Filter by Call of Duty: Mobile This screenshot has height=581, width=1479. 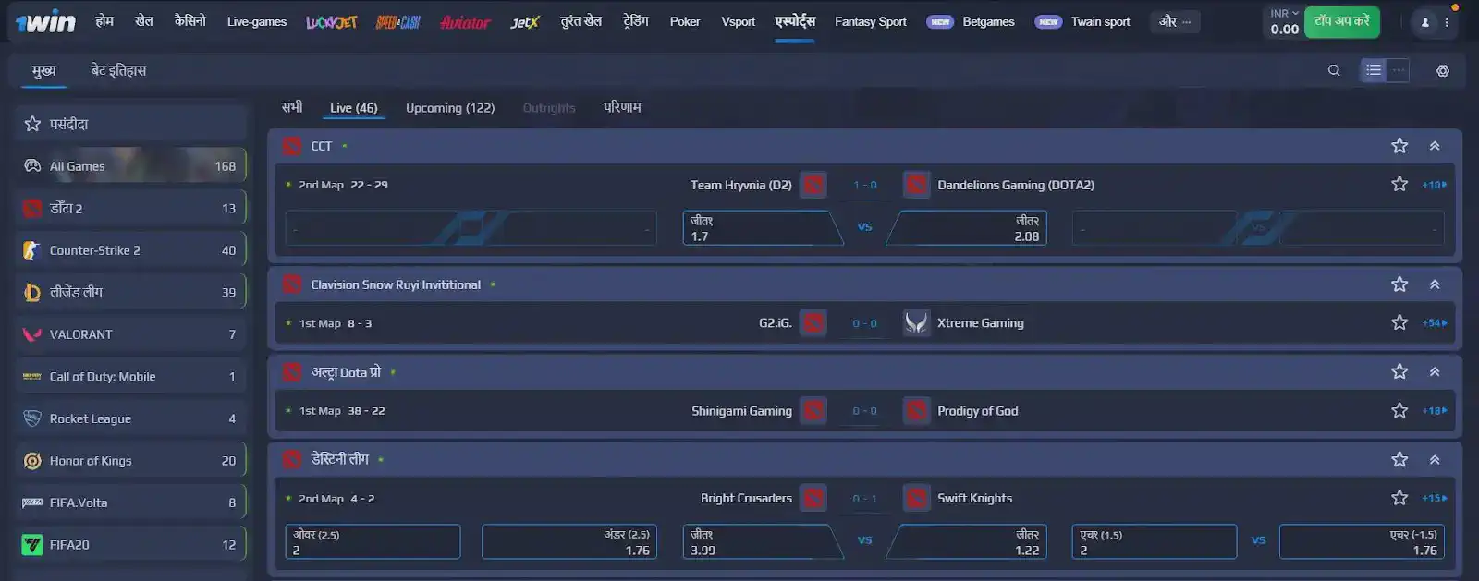coord(131,377)
